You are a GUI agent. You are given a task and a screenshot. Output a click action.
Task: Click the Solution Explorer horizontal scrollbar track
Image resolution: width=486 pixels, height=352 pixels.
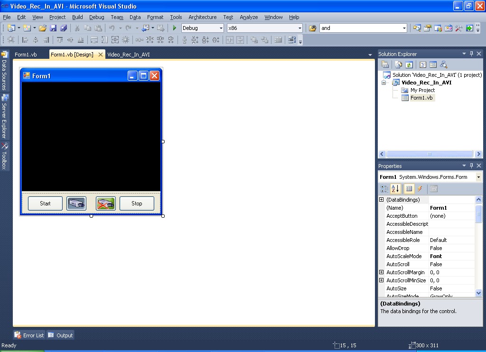pyautogui.click(x=429, y=154)
